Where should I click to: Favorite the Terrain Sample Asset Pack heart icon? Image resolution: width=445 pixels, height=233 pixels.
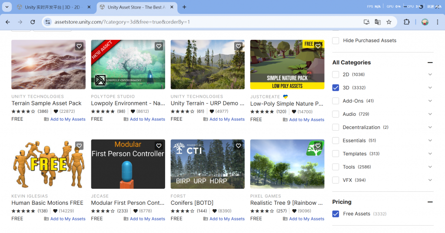pyautogui.click(x=79, y=46)
